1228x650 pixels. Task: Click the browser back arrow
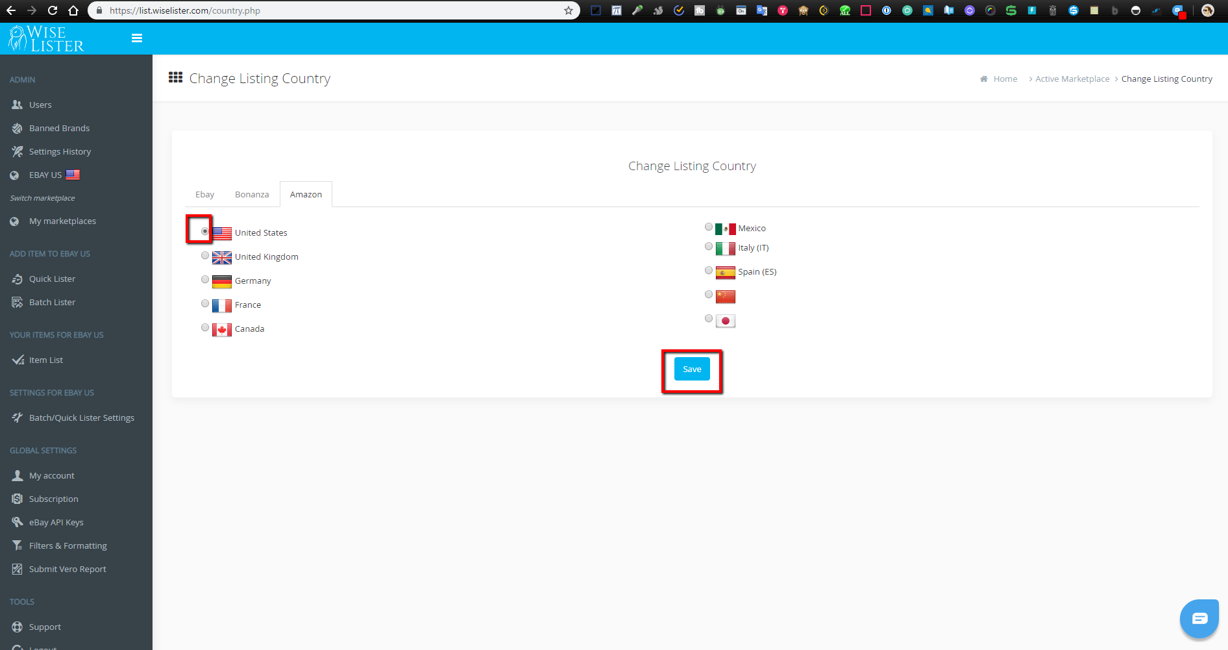[11, 10]
